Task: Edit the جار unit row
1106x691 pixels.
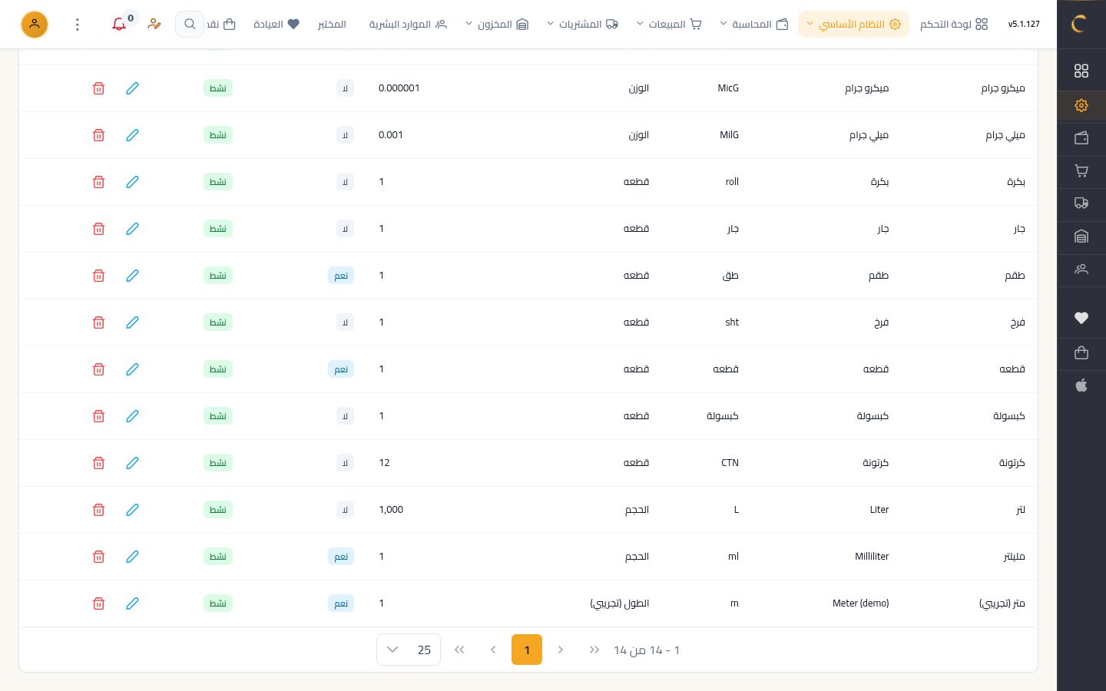Action: tap(132, 229)
